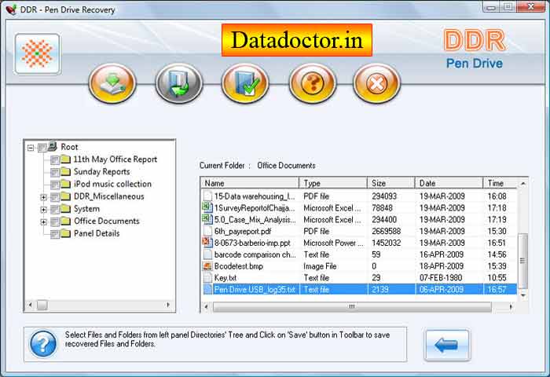
Task: Select the iPod music collection folder
Action: 112,184
